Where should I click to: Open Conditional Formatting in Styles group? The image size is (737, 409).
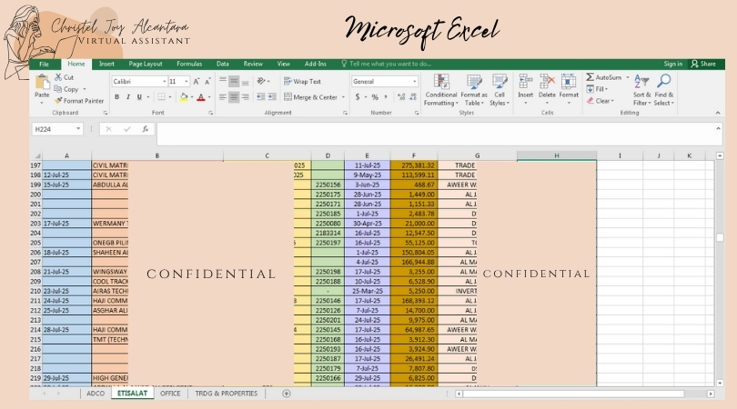click(441, 88)
